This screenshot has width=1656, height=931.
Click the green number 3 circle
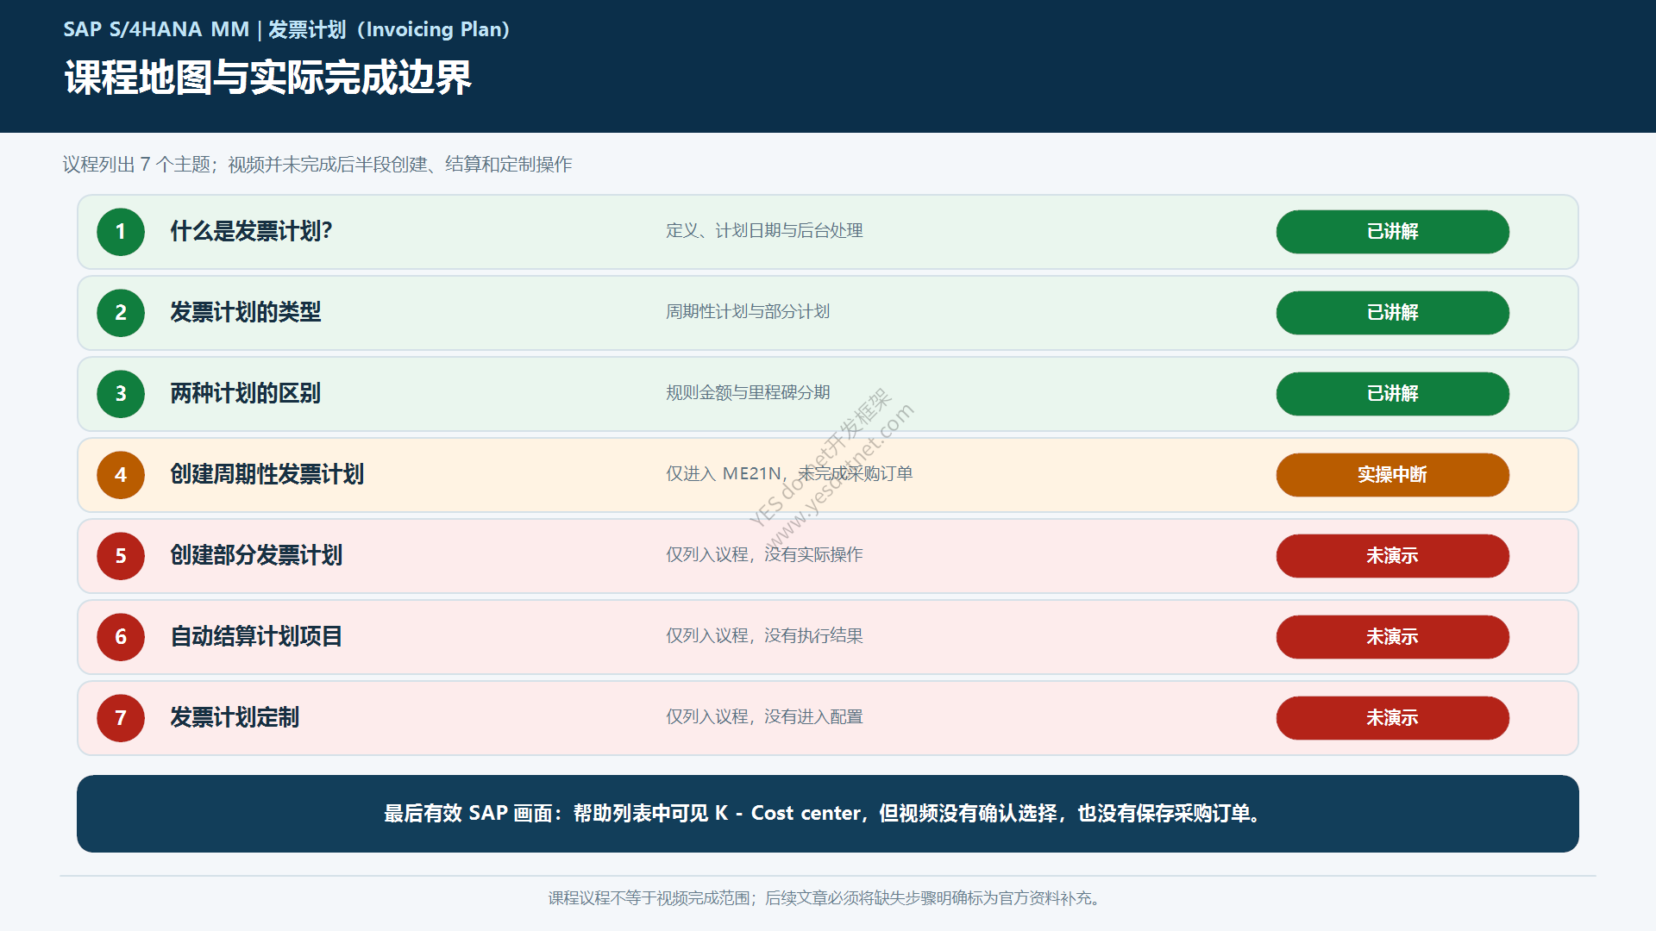click(x=121, y=394)
